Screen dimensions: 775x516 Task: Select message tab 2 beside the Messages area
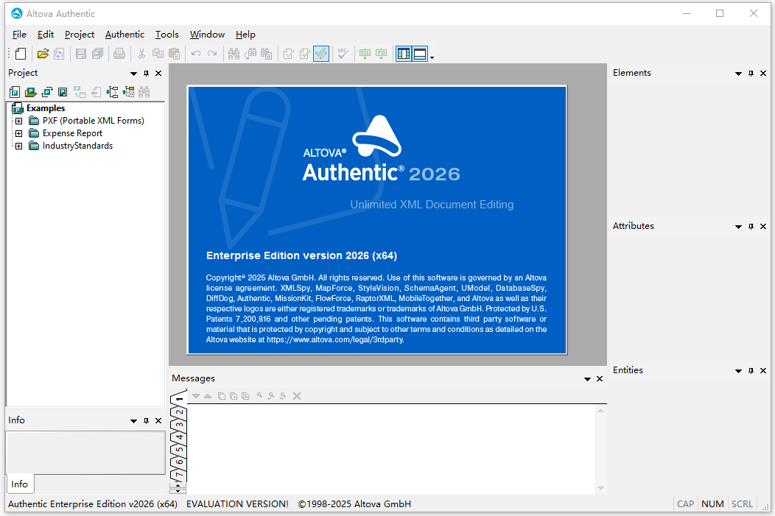click(178, 411)
